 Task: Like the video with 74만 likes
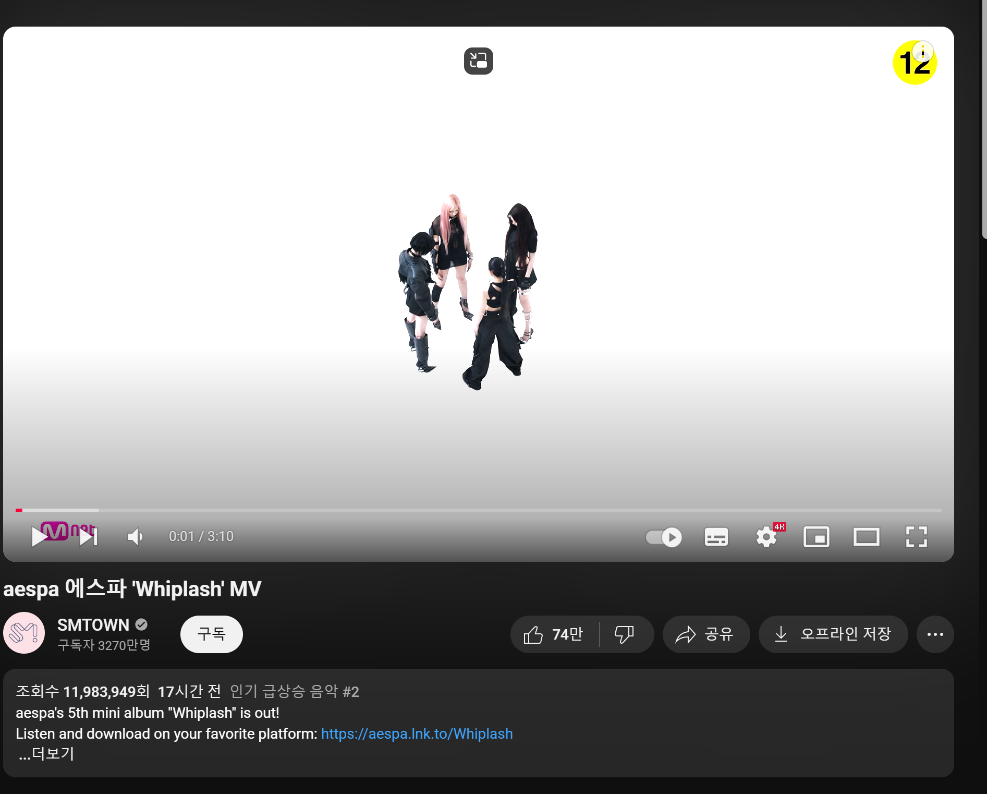555,634
